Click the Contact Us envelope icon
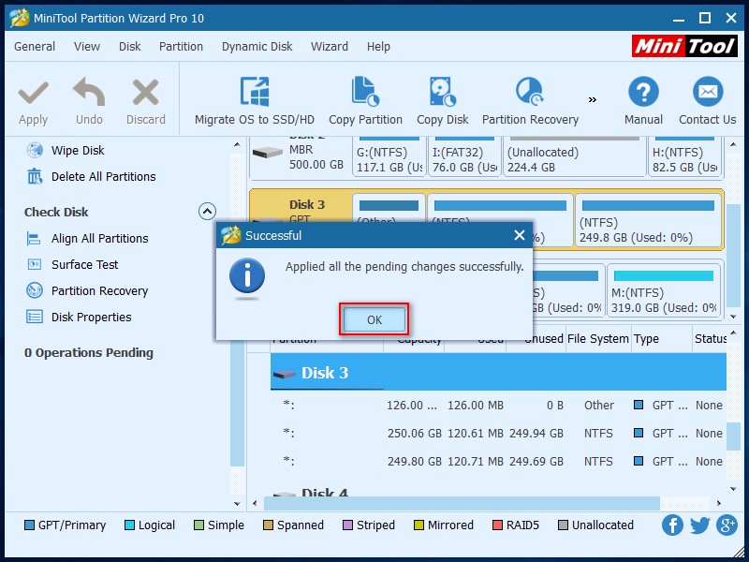This screenshot has height=562, width=749. [708, 92]
